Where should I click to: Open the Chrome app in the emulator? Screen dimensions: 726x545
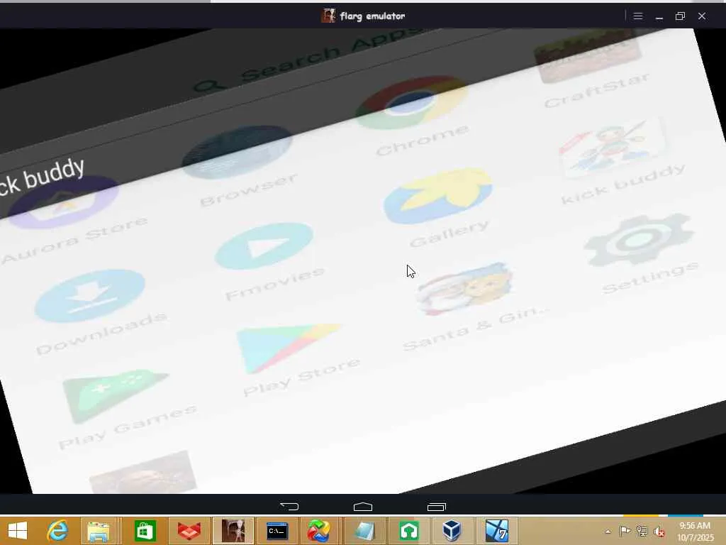click(x=411, y=103)
